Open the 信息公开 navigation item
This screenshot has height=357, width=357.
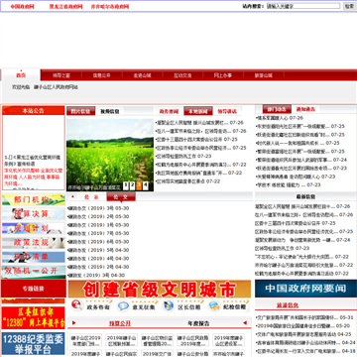point(102,75)
